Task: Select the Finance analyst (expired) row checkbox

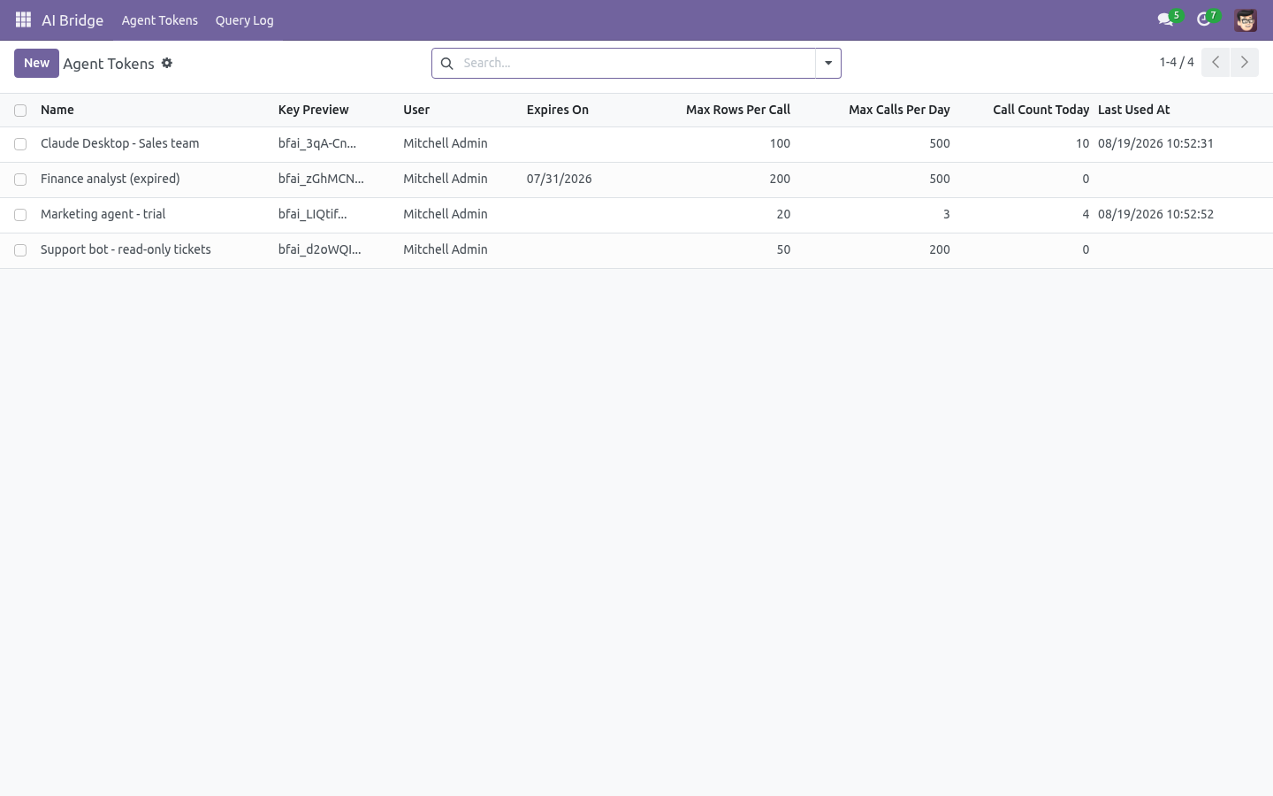Action: pos(20,180)
